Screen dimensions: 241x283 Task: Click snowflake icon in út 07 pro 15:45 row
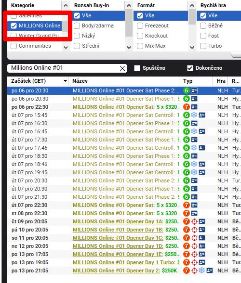194,115
